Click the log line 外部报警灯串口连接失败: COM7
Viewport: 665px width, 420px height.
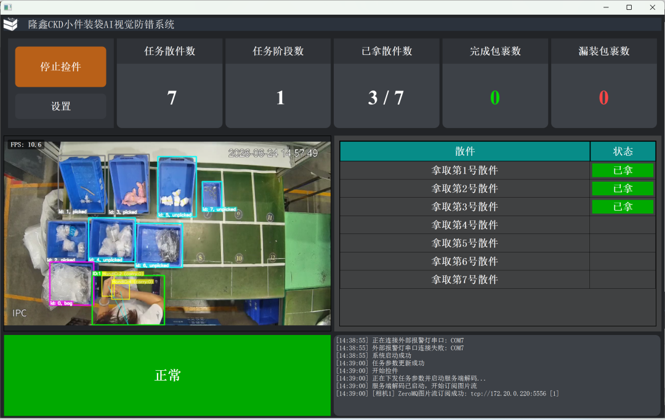pos(400,348)
